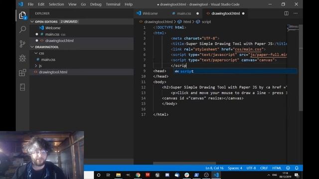This screenshot has height=179, width=319.
Task: Open the Help menu
Action: pos(129,4)
